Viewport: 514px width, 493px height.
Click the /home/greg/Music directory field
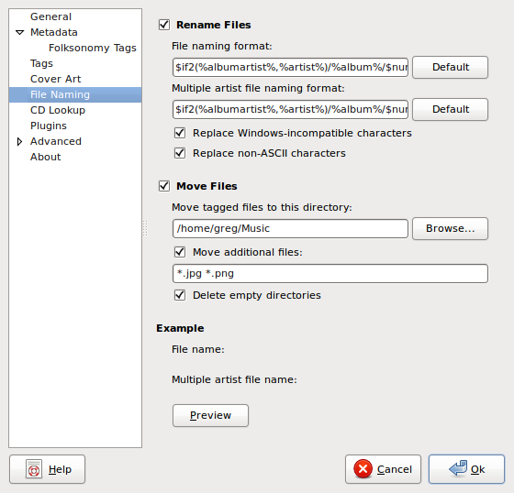click(x=290, y=228)
